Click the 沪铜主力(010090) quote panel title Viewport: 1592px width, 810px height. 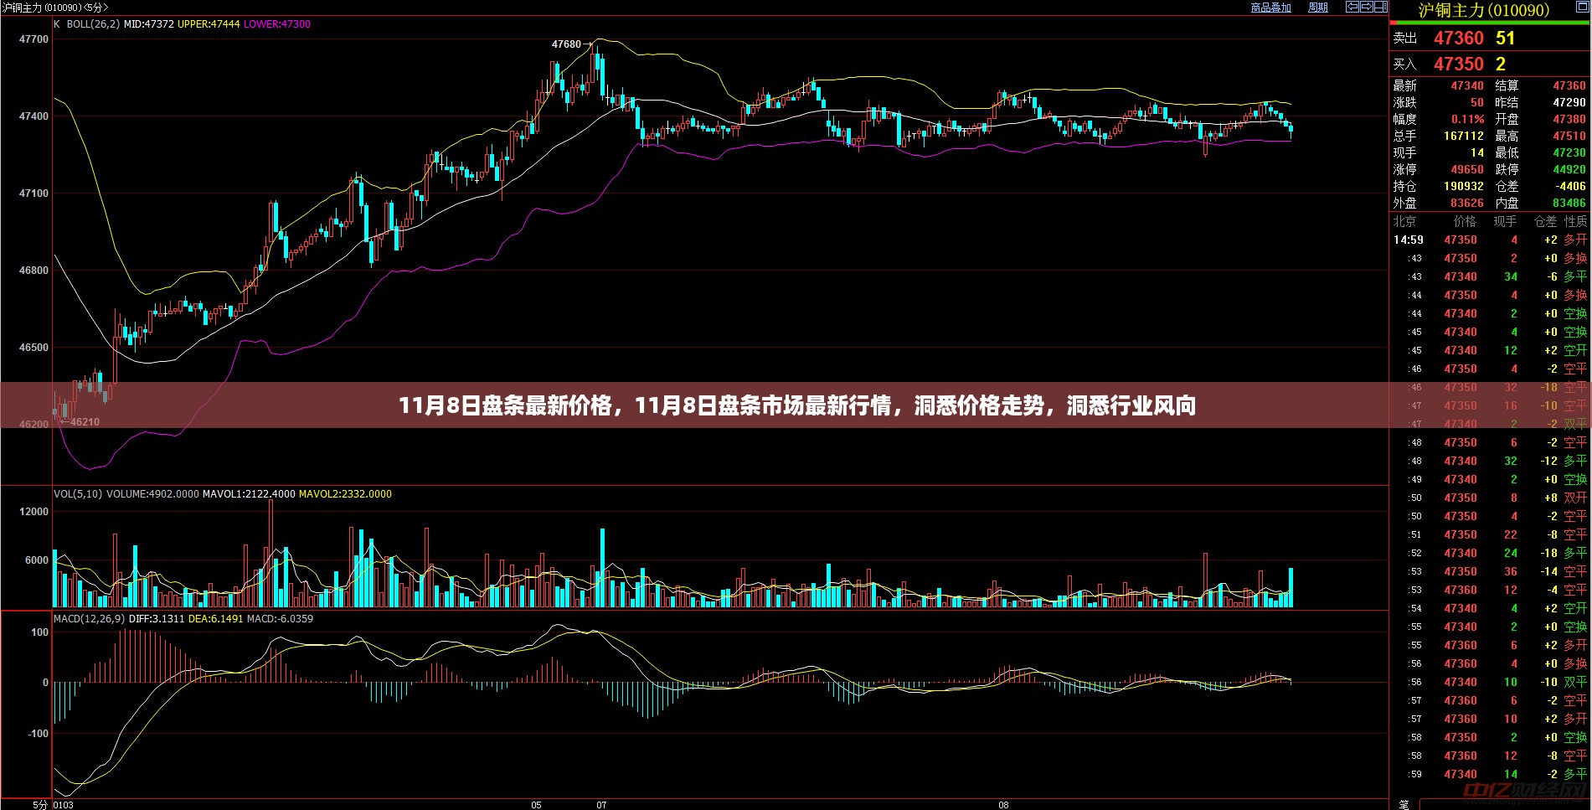pyautogui.click(x=1483, y=10)
